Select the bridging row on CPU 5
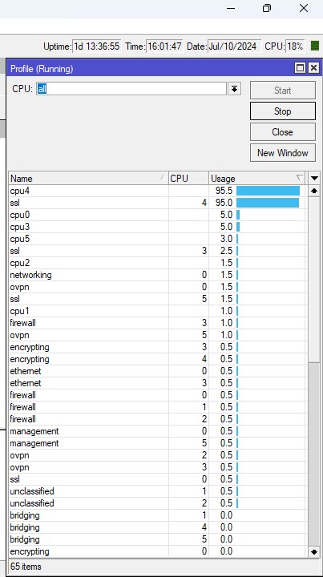The width and height of the screenshot is (323, 577). pyautogui.click(x=157, y=539)
